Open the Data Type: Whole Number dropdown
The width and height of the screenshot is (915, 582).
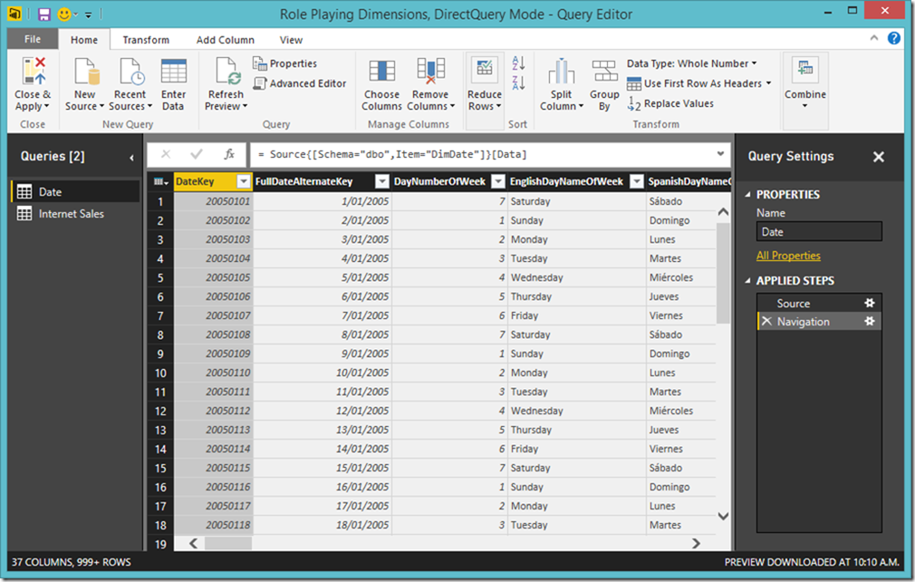click(x=691, y=63)
